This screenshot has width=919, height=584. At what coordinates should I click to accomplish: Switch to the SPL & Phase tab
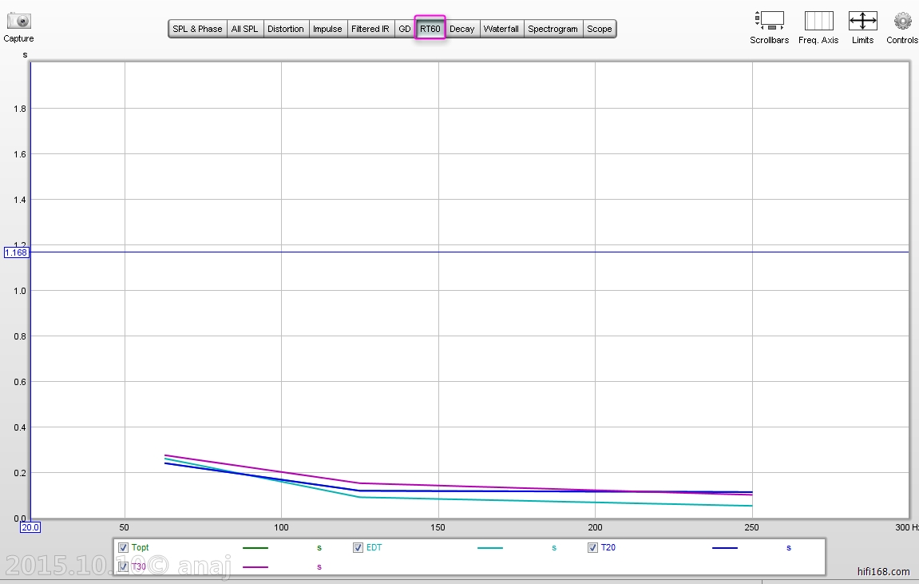(x=197, y=29)
